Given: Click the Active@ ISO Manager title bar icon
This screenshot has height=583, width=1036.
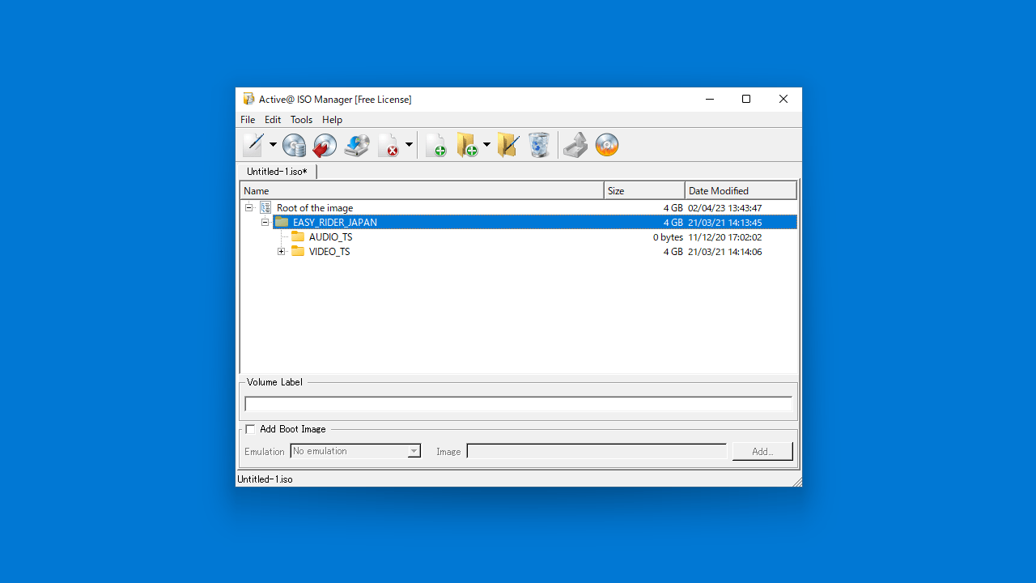Looking at the screenshot, I should (x=248, y=100).
